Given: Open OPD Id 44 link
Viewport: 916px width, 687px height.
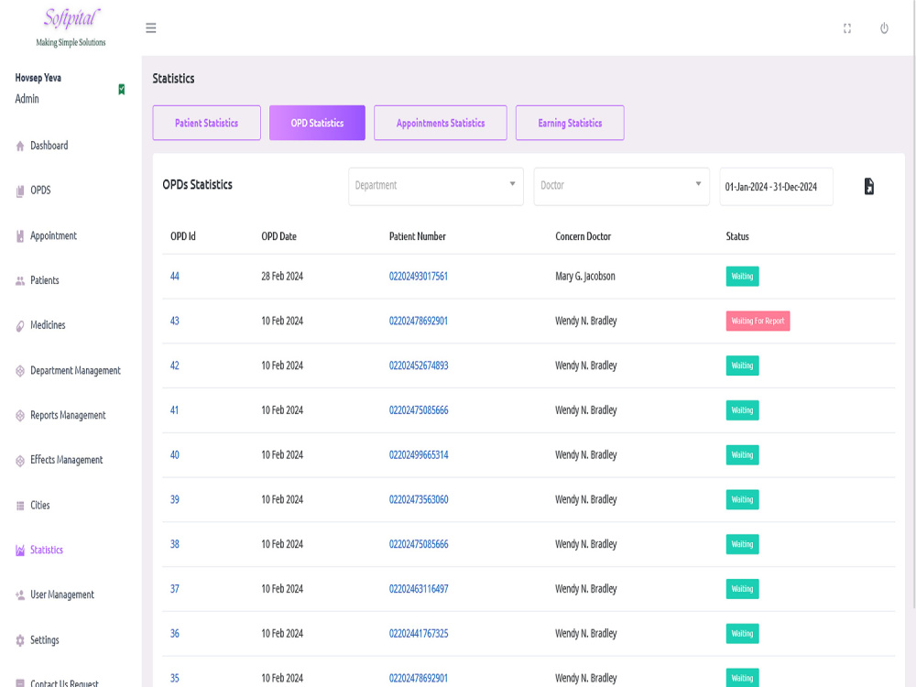Looking at the screenshot, I should [x=175, y=277].
